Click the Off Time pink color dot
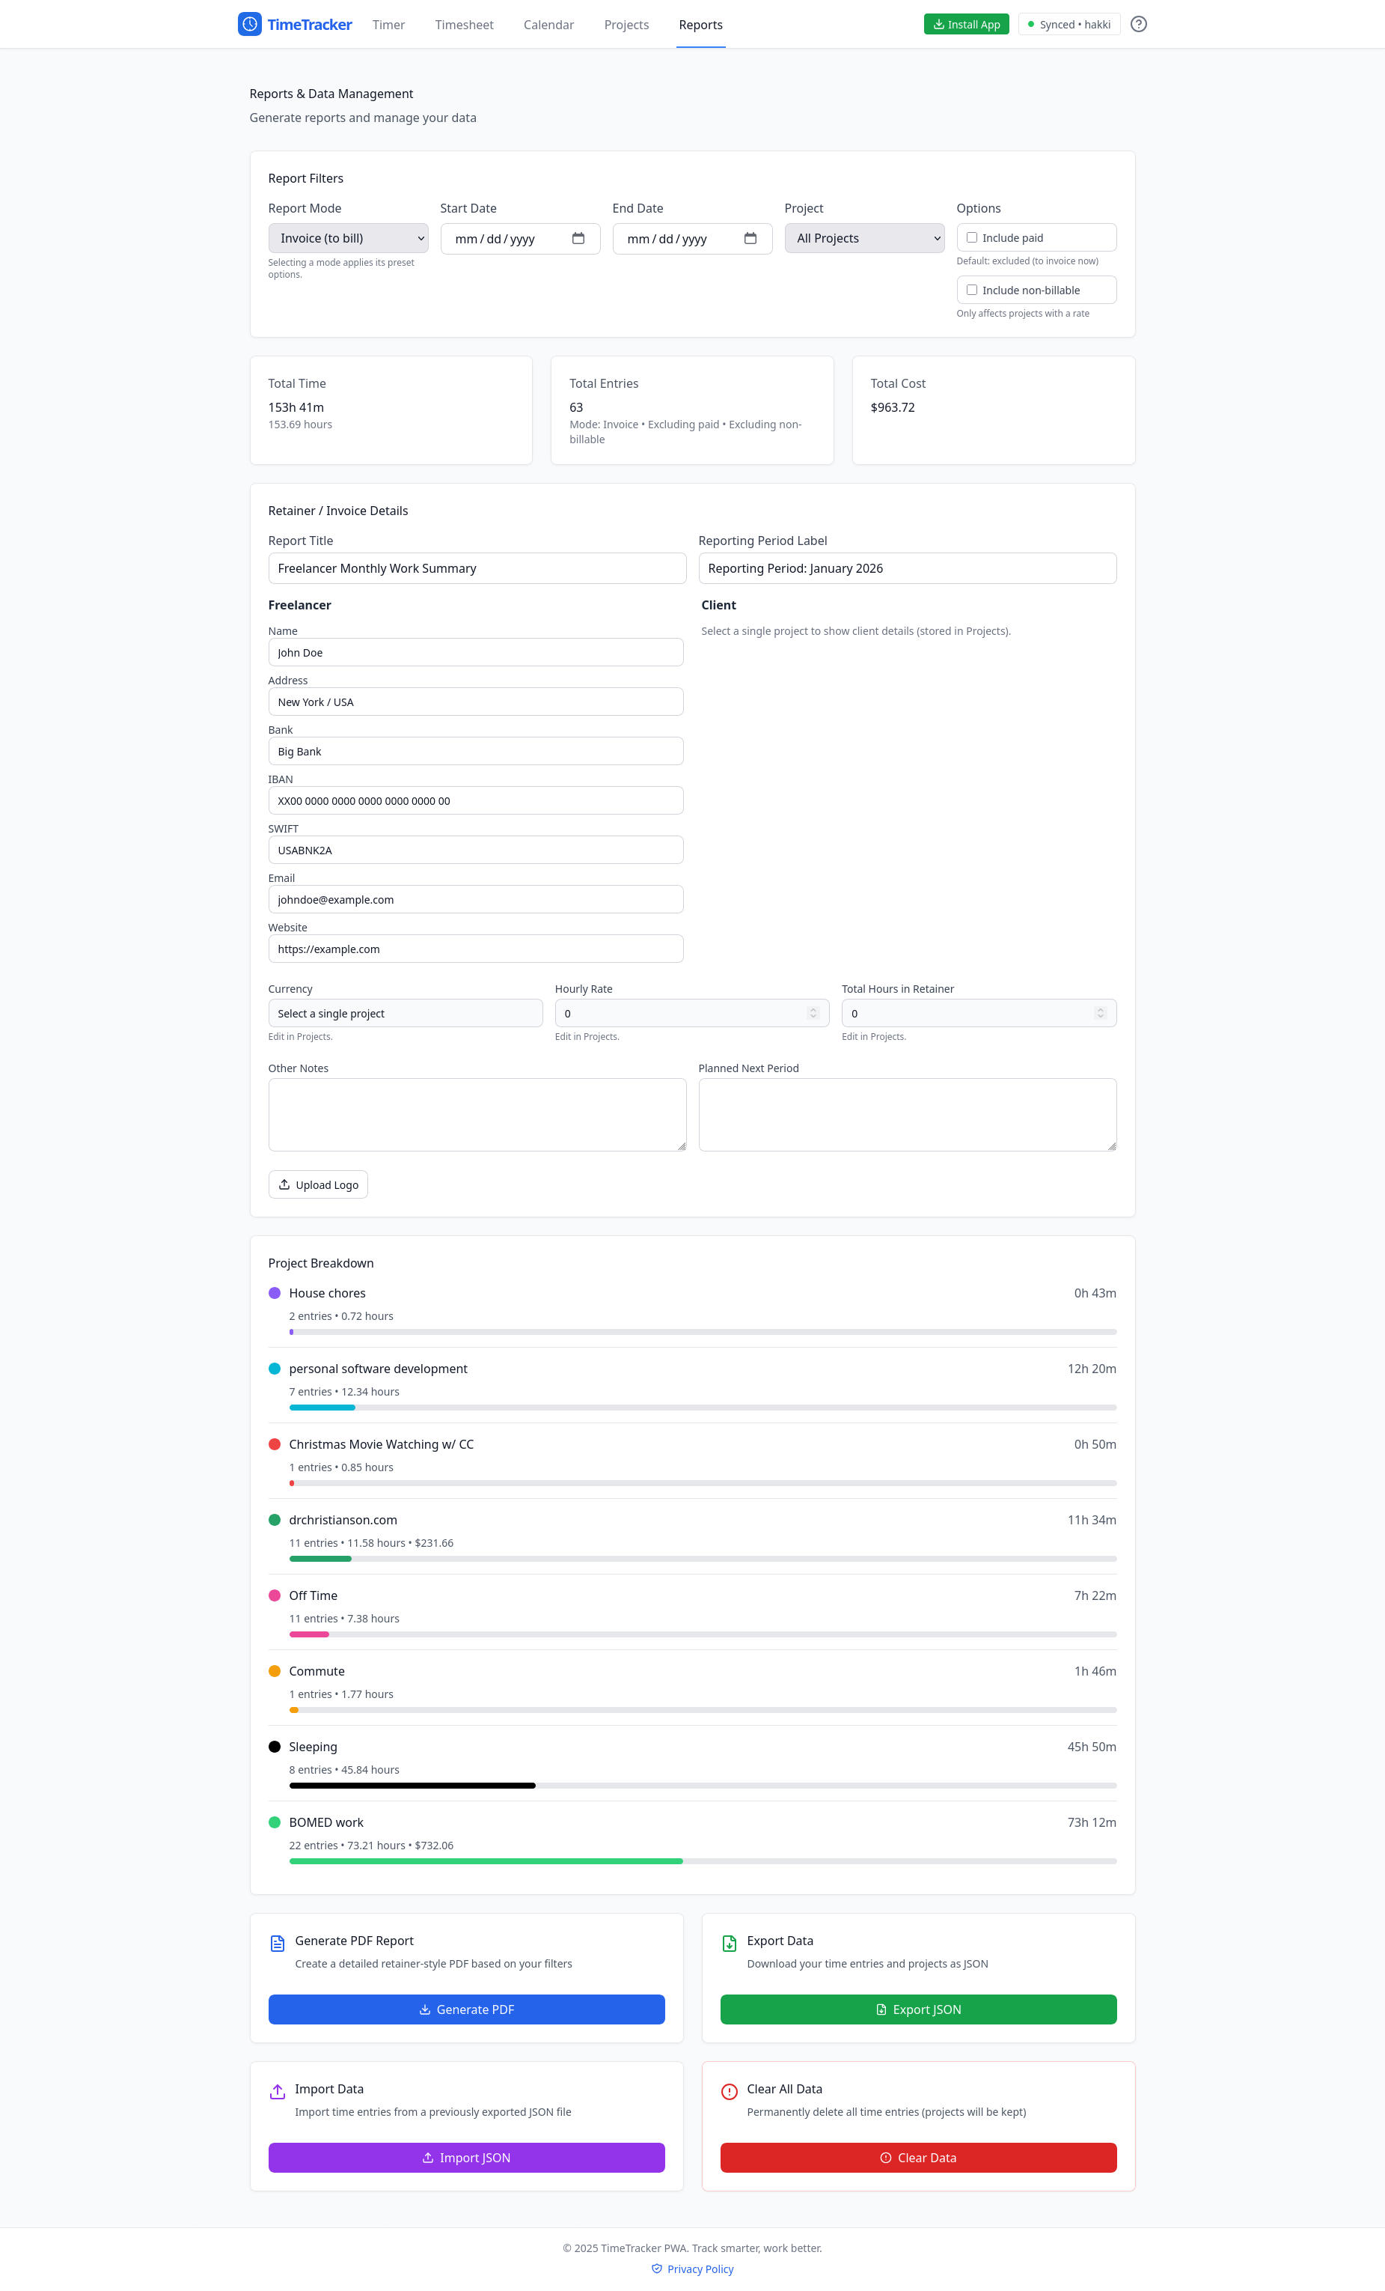1385x2291 pixels. pos(275,1595)
